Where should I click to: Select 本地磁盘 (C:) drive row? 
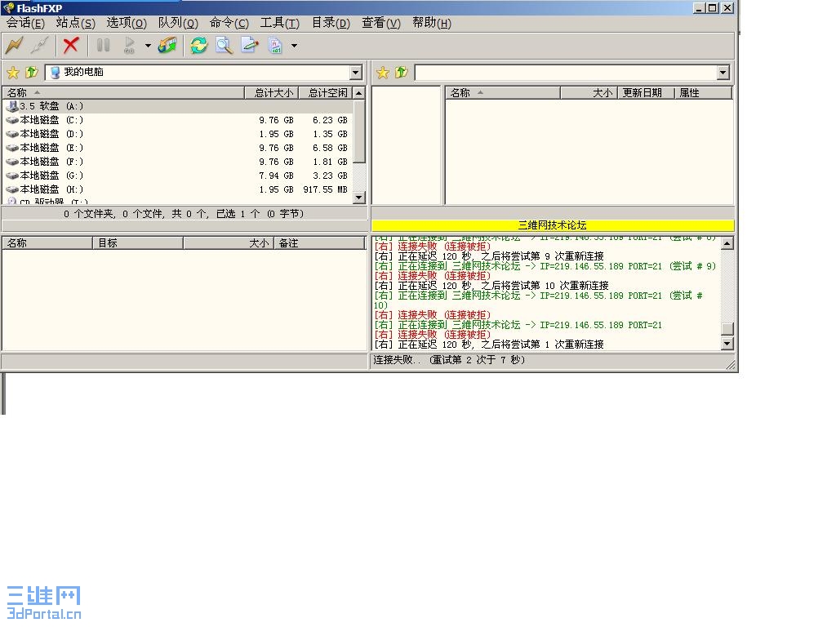pyautogui.click(x=177, y=120)
